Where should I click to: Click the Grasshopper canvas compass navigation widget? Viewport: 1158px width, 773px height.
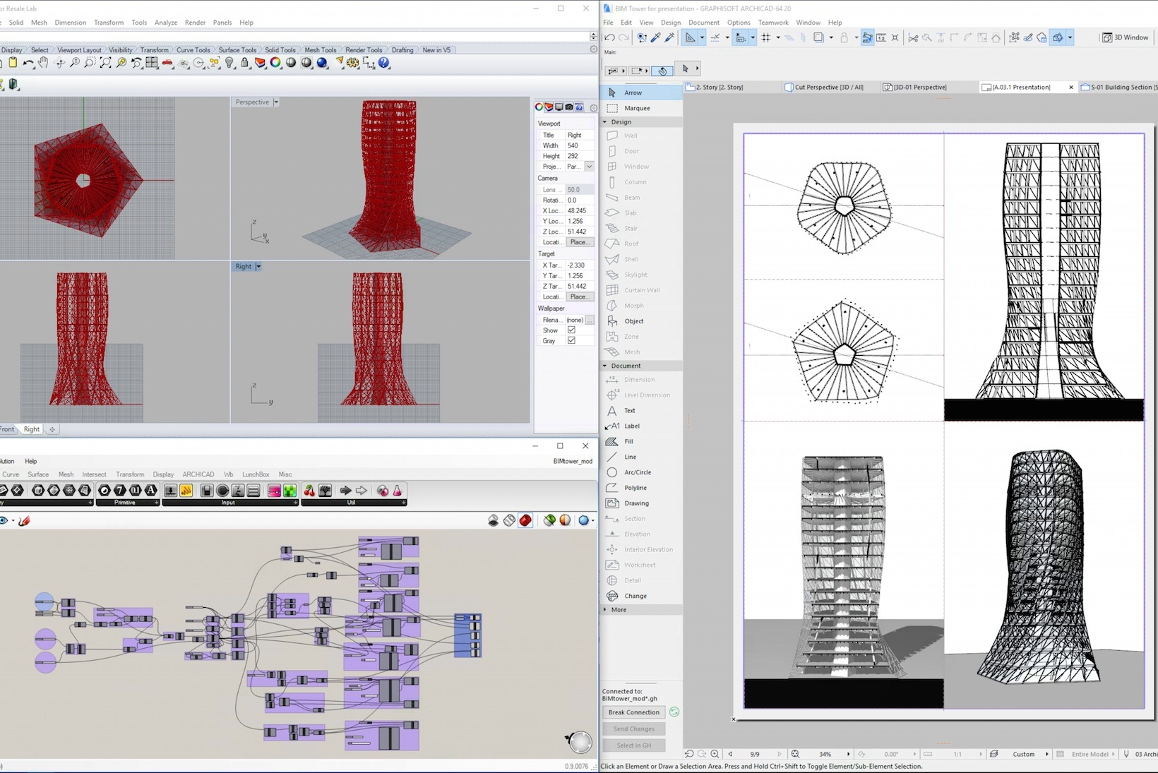pos(579,742)
